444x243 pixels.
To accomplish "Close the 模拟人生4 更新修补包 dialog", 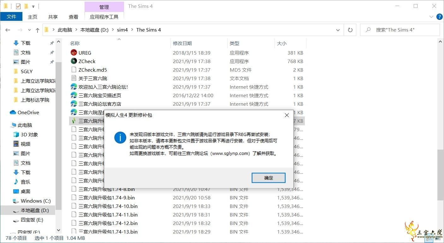I will click(287, 115).
